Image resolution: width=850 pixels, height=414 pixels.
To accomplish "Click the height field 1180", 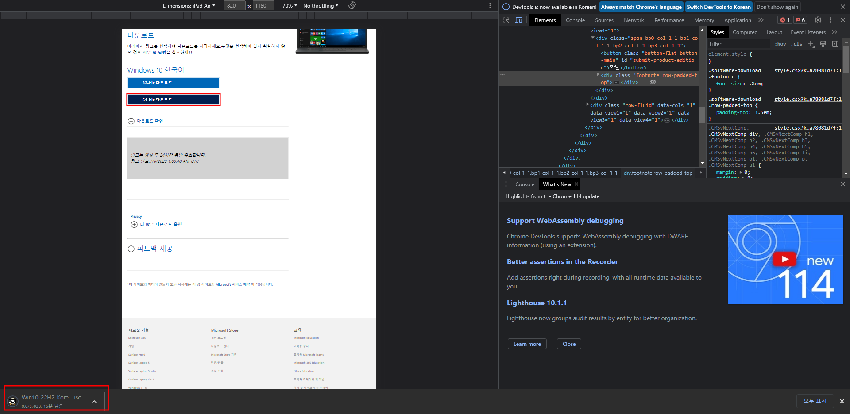I will point(264,5).
